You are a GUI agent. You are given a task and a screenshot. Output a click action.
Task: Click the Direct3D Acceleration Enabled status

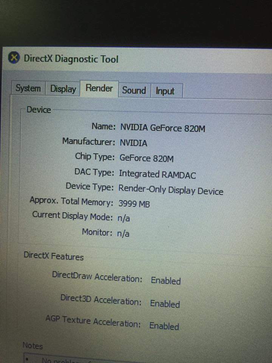pyautogui.click(x=165, y=304)
